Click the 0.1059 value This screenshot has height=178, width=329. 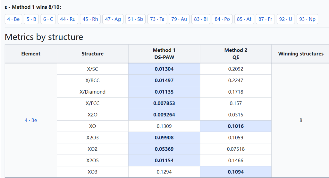point(235,138)
